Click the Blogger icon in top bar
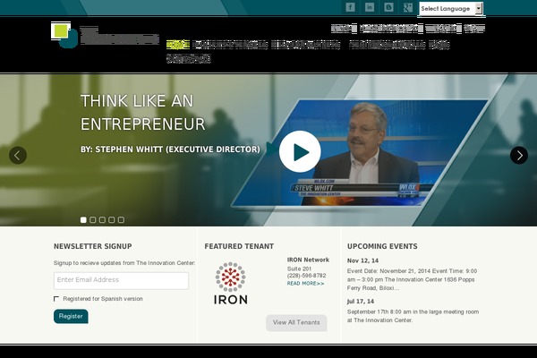 [388, 7]
